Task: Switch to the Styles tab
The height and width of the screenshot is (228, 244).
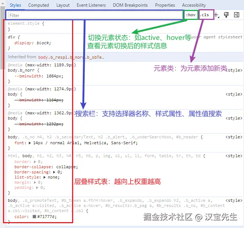Action: [x=15, y=5]
